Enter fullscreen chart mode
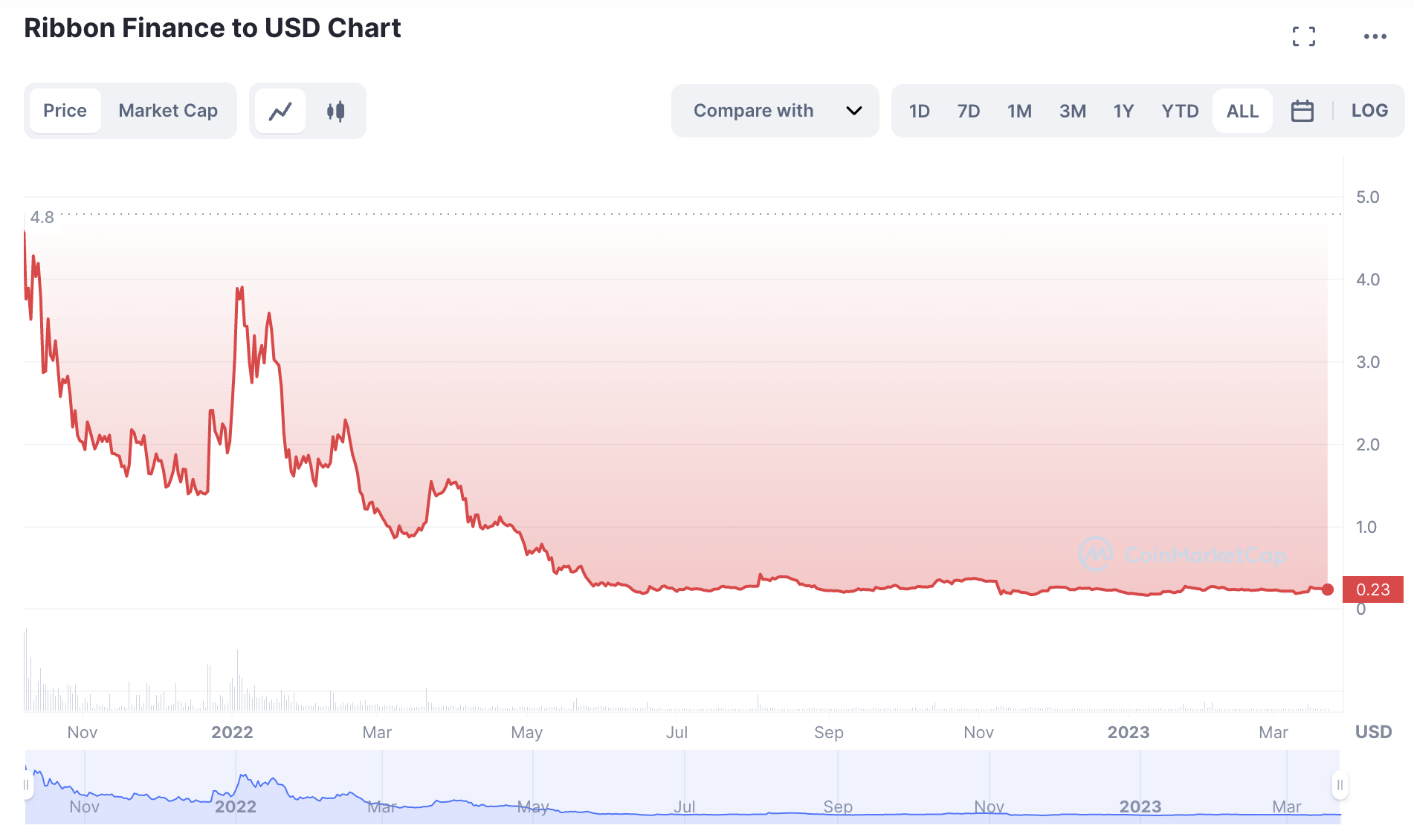Screen dimensions: 1414x834 (x=1303, y=36)
